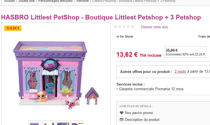Go to Jouets fille breadcrumb
Image resolution: width=210 pixels, height=125 pixels.
point(26,1)
